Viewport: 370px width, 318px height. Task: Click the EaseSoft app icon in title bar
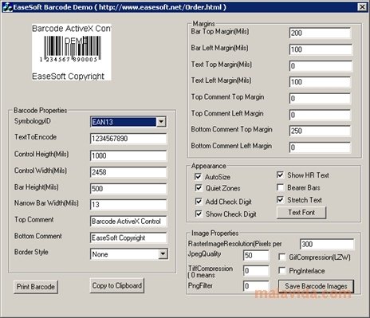[7, 7]
